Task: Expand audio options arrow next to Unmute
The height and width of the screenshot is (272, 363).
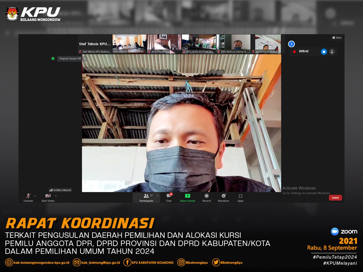Action: pos(35,196)
